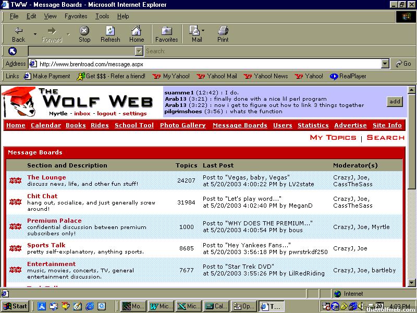Open the Back history dropdown arrow
This screenshot has height=313, width=417.
tap(35, 34)
